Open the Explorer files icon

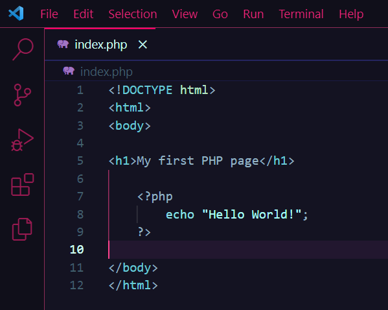pos(22,229)
